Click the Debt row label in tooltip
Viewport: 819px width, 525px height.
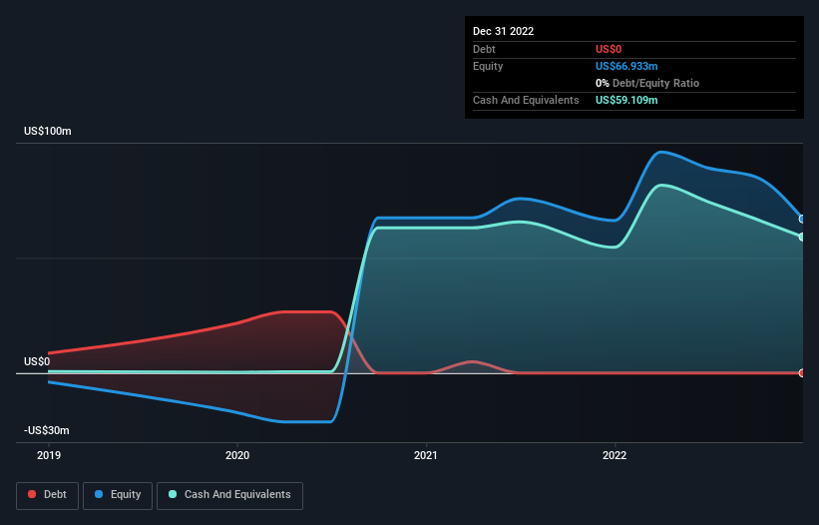[484, 49]
